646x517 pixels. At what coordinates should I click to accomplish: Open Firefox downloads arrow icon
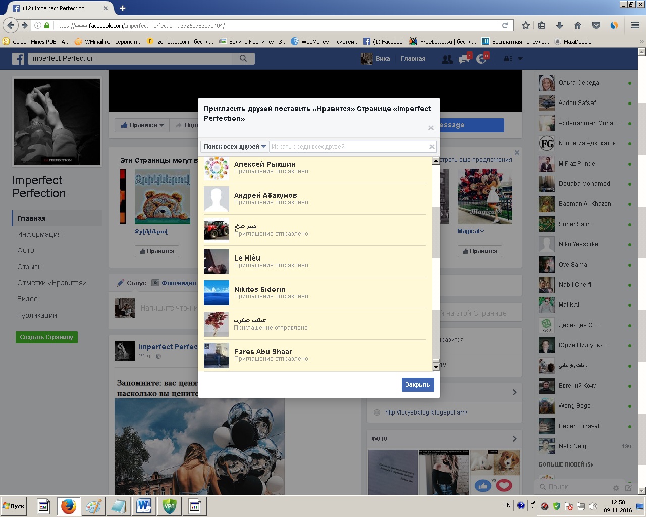click(x=559, y=25)
